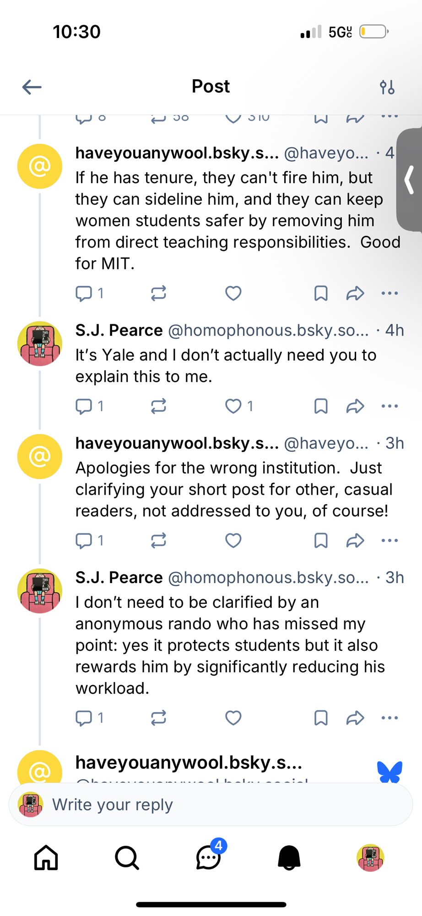Viewport: 422px width, 916px height.
Task: Like the 'Good for MIT' reply
Action: coord(233,293)
